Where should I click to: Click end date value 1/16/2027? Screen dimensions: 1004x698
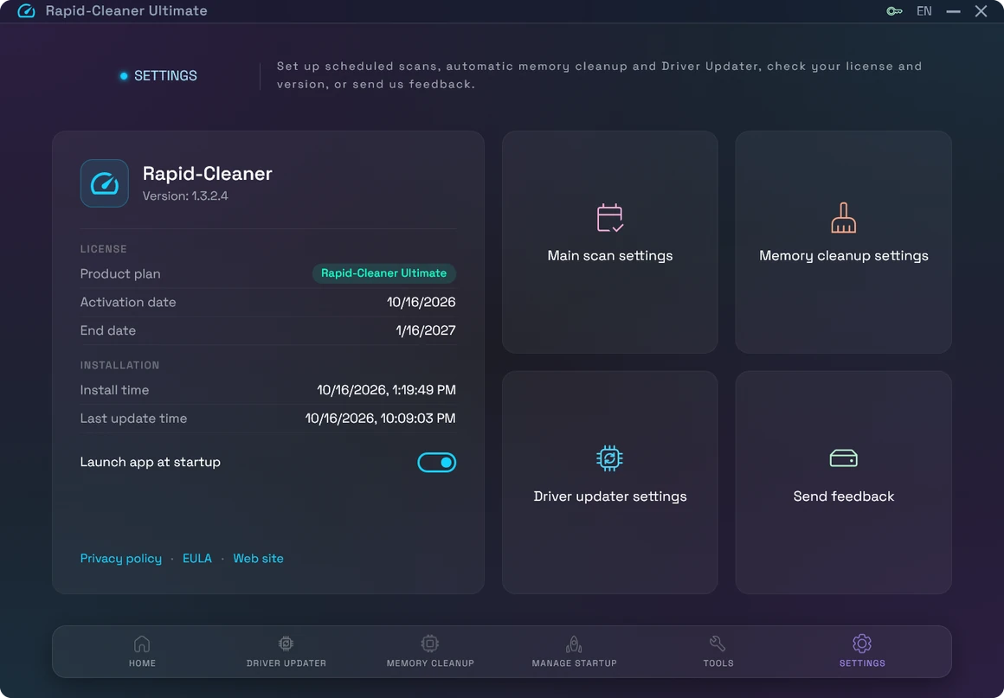[425, 330]
